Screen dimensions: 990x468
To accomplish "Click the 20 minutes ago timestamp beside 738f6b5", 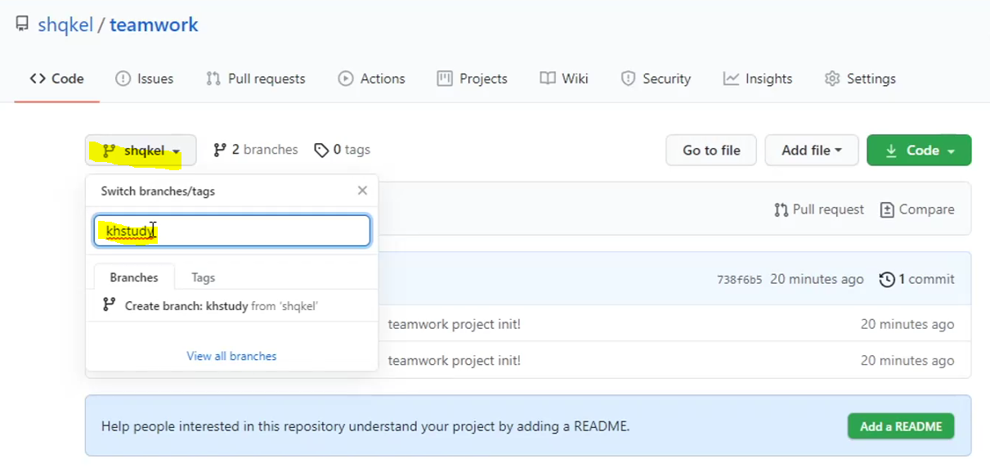I will click(x=817, y=279).
